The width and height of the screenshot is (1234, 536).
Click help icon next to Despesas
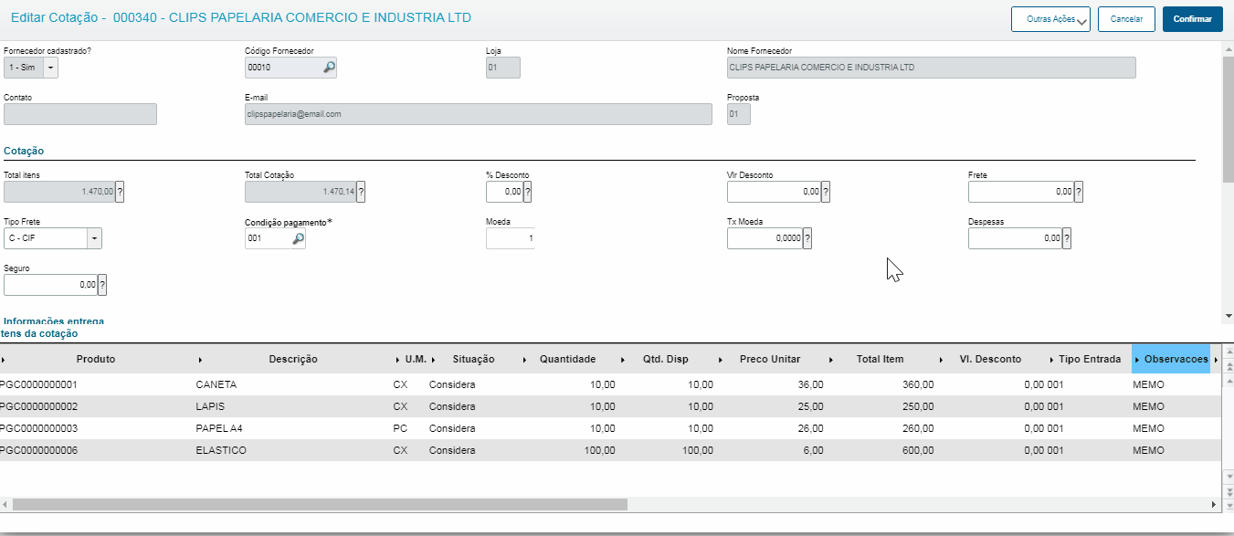point(1067,238)
